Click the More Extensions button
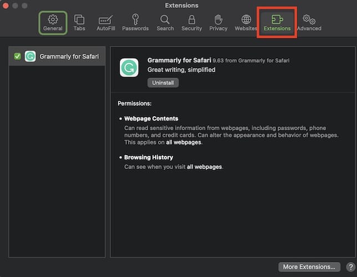 309,266
